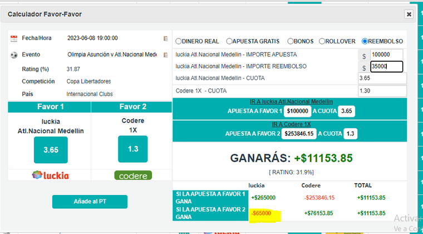Select the BONOS radio option
The image size is (423, 234).
point(291,41)
